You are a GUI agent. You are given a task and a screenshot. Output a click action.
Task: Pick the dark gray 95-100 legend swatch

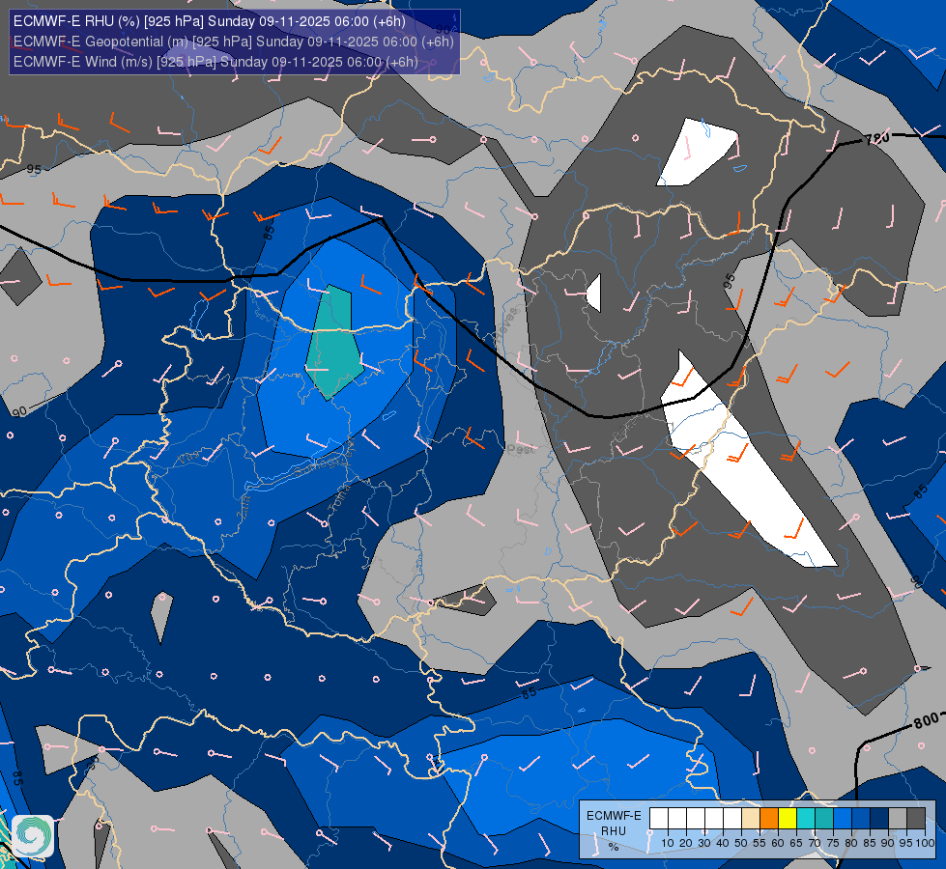pos(916,819)
